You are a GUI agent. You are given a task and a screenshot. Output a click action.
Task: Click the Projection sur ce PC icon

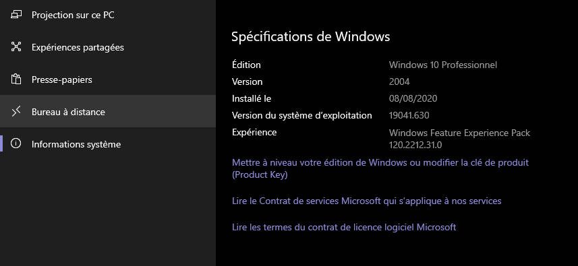point(16,15)
